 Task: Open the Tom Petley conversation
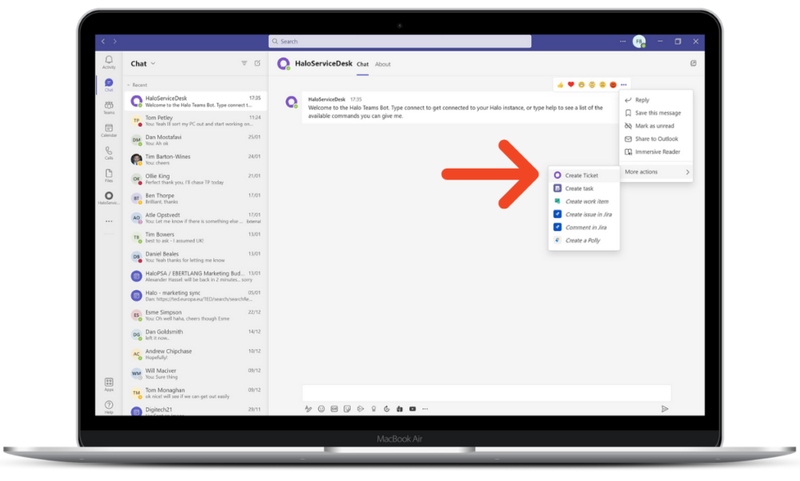195,121
